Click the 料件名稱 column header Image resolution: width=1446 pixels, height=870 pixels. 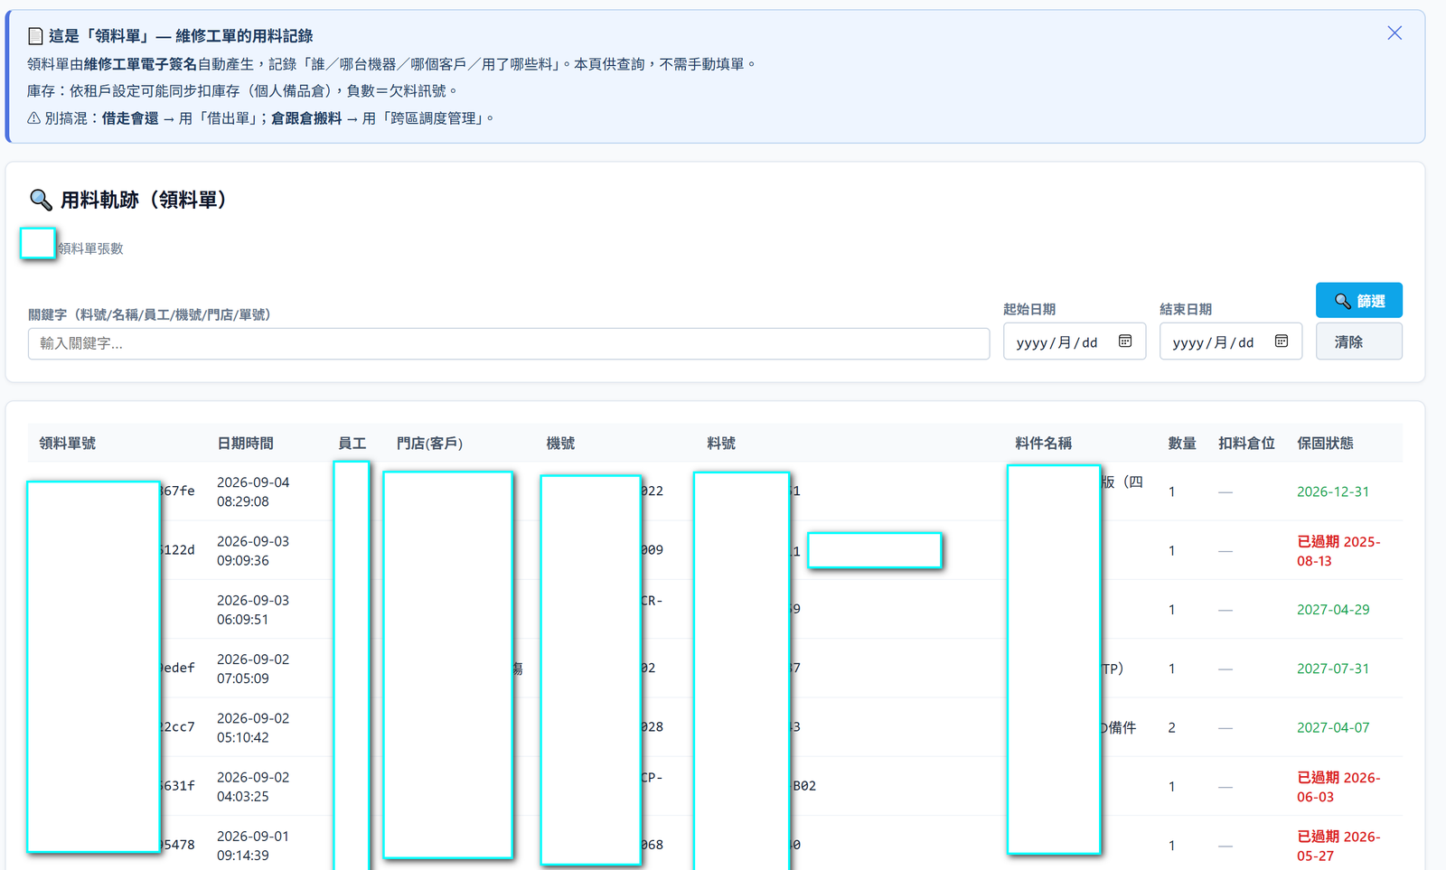[1043, 444]
